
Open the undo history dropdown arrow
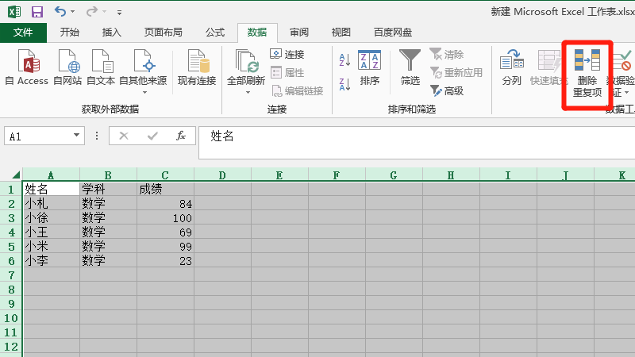73,12
